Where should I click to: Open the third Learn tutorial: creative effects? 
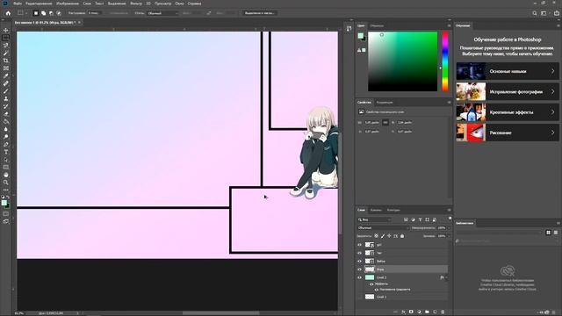508,112
